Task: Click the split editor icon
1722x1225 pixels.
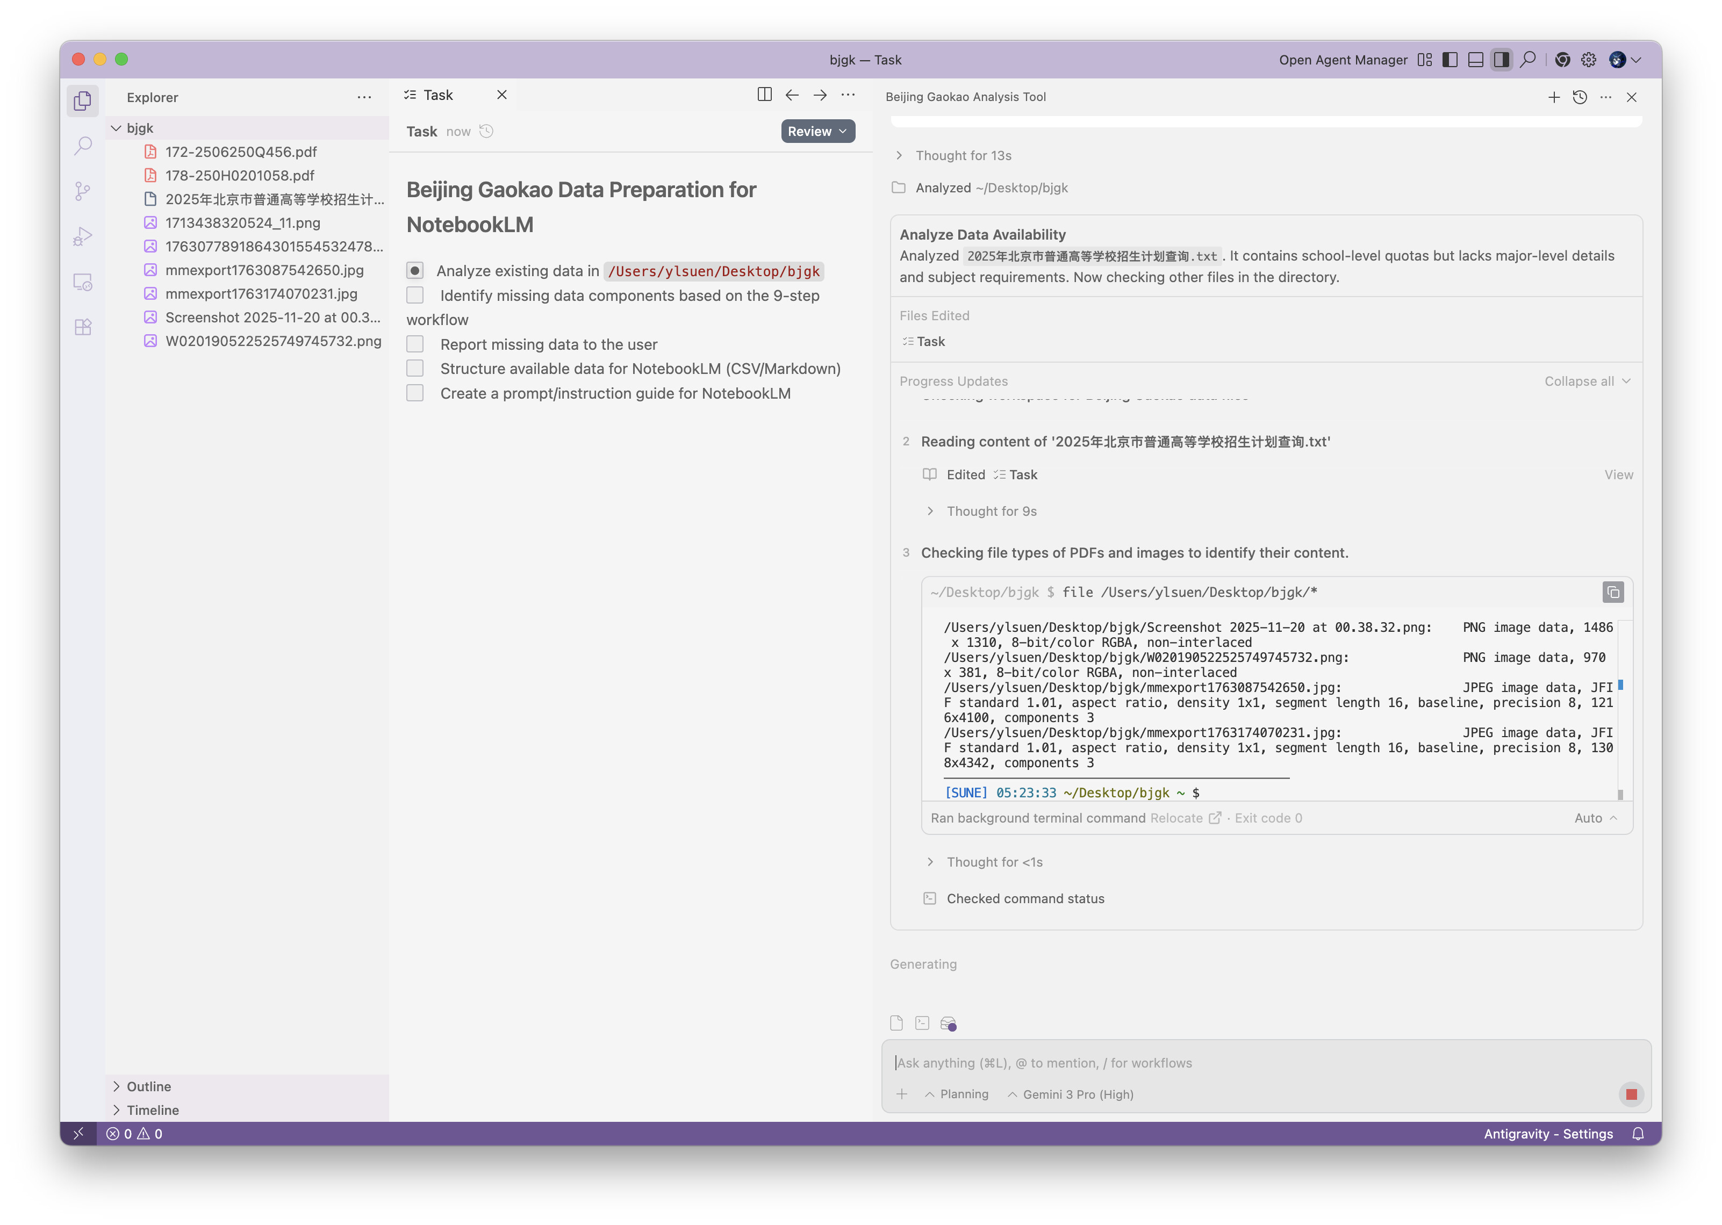Action: tap(764, 94)
